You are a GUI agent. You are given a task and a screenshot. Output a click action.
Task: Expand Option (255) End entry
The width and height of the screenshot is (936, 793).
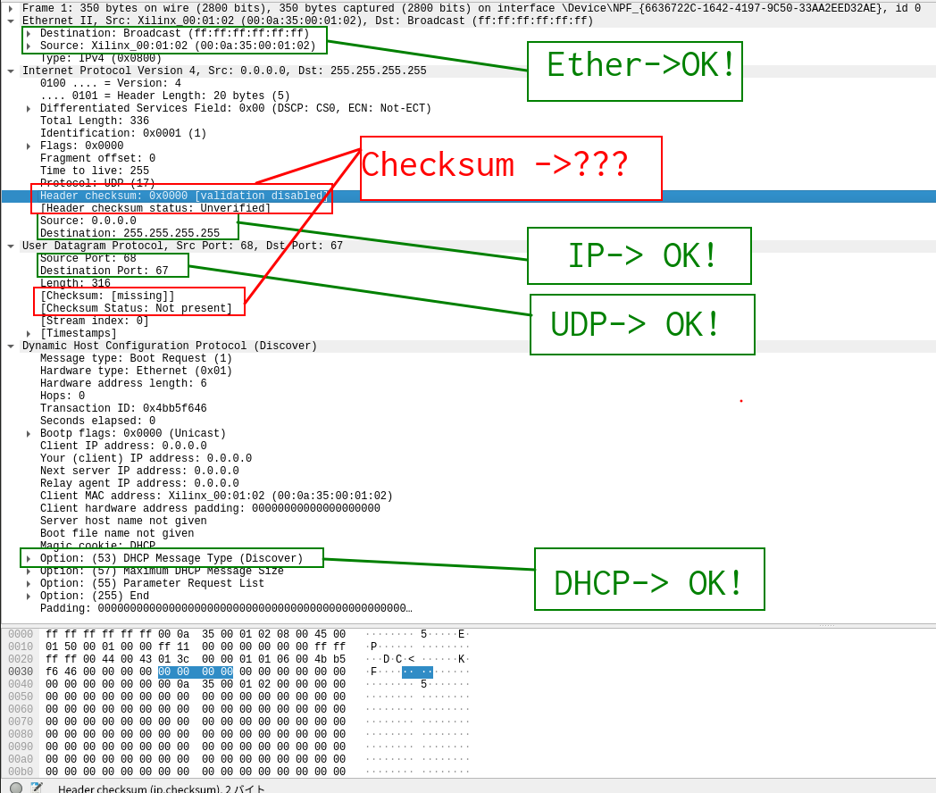pyautogui.click(x=28, y=596)
